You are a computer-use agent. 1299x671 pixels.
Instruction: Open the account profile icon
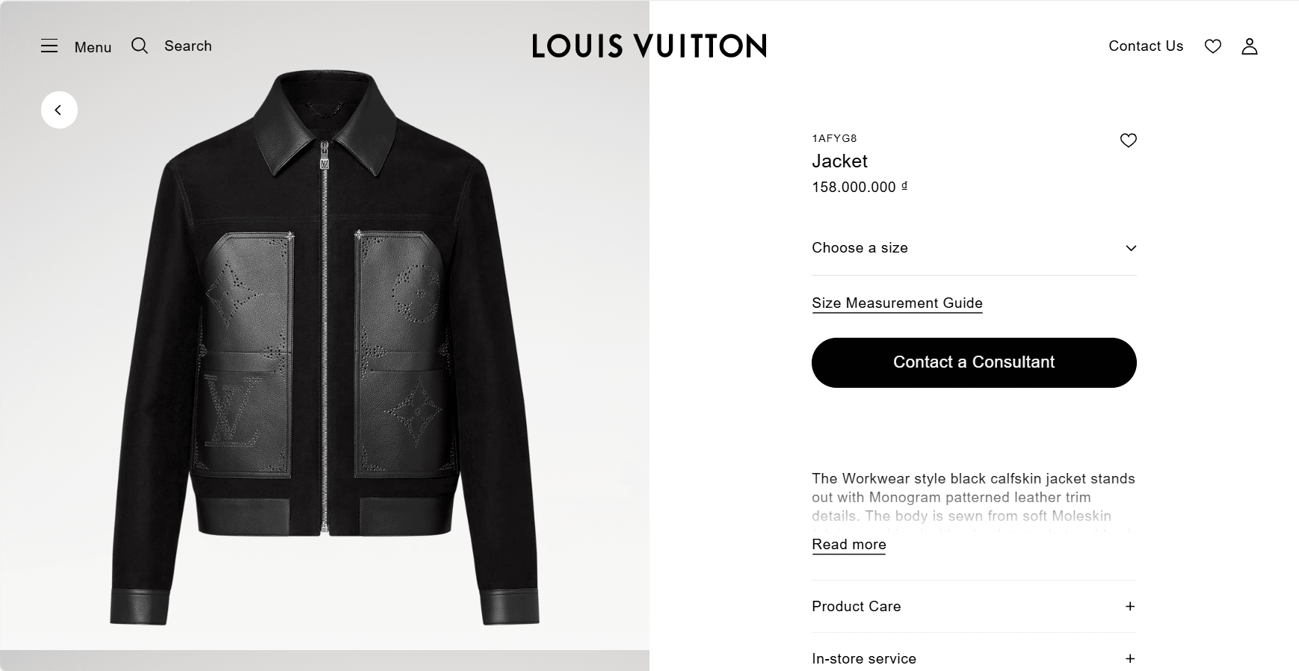[x=1249, y=46]
